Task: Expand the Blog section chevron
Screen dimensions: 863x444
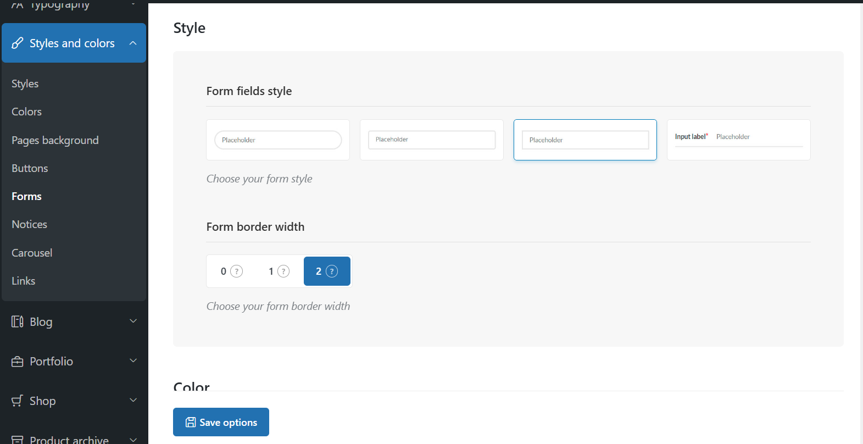Action: 133,321
